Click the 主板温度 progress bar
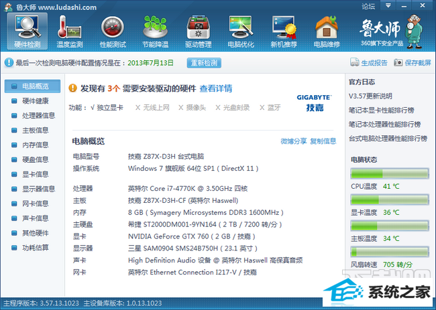This screenshot has height=310, width=436. click(390, 226)
